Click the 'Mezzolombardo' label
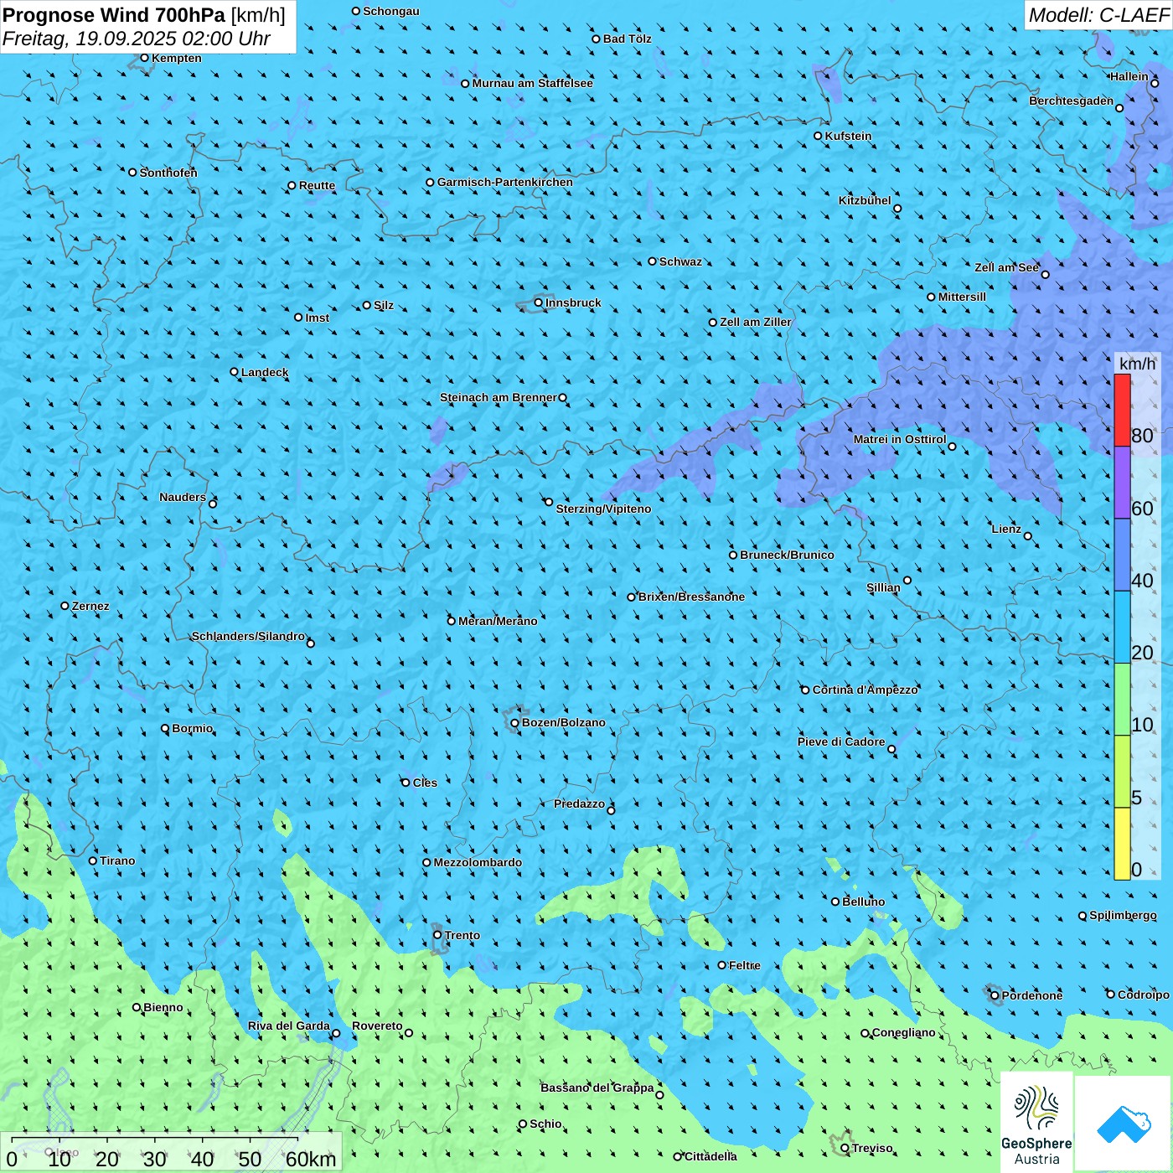The height and width of the screenshot is (1173, 1173). (x=478, y=862)
